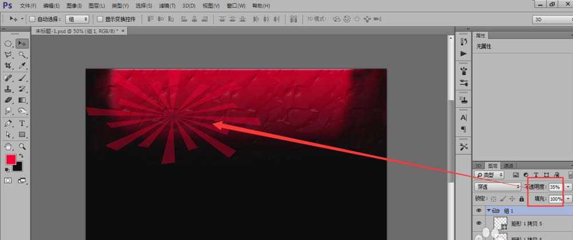Image resolution: width=573 pixels, height=240 pixels.
Task: Hide the 组 1 layer group
Action: pos(479,210)
